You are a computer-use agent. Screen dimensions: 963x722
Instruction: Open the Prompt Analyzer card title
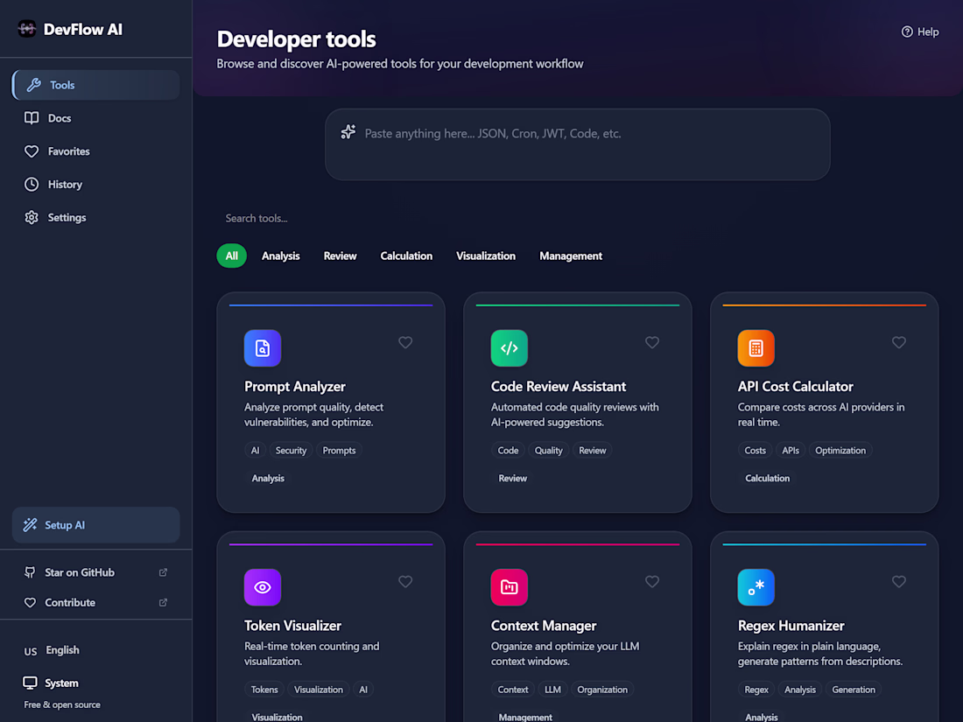pyautogui.click(x=295, y=387)
